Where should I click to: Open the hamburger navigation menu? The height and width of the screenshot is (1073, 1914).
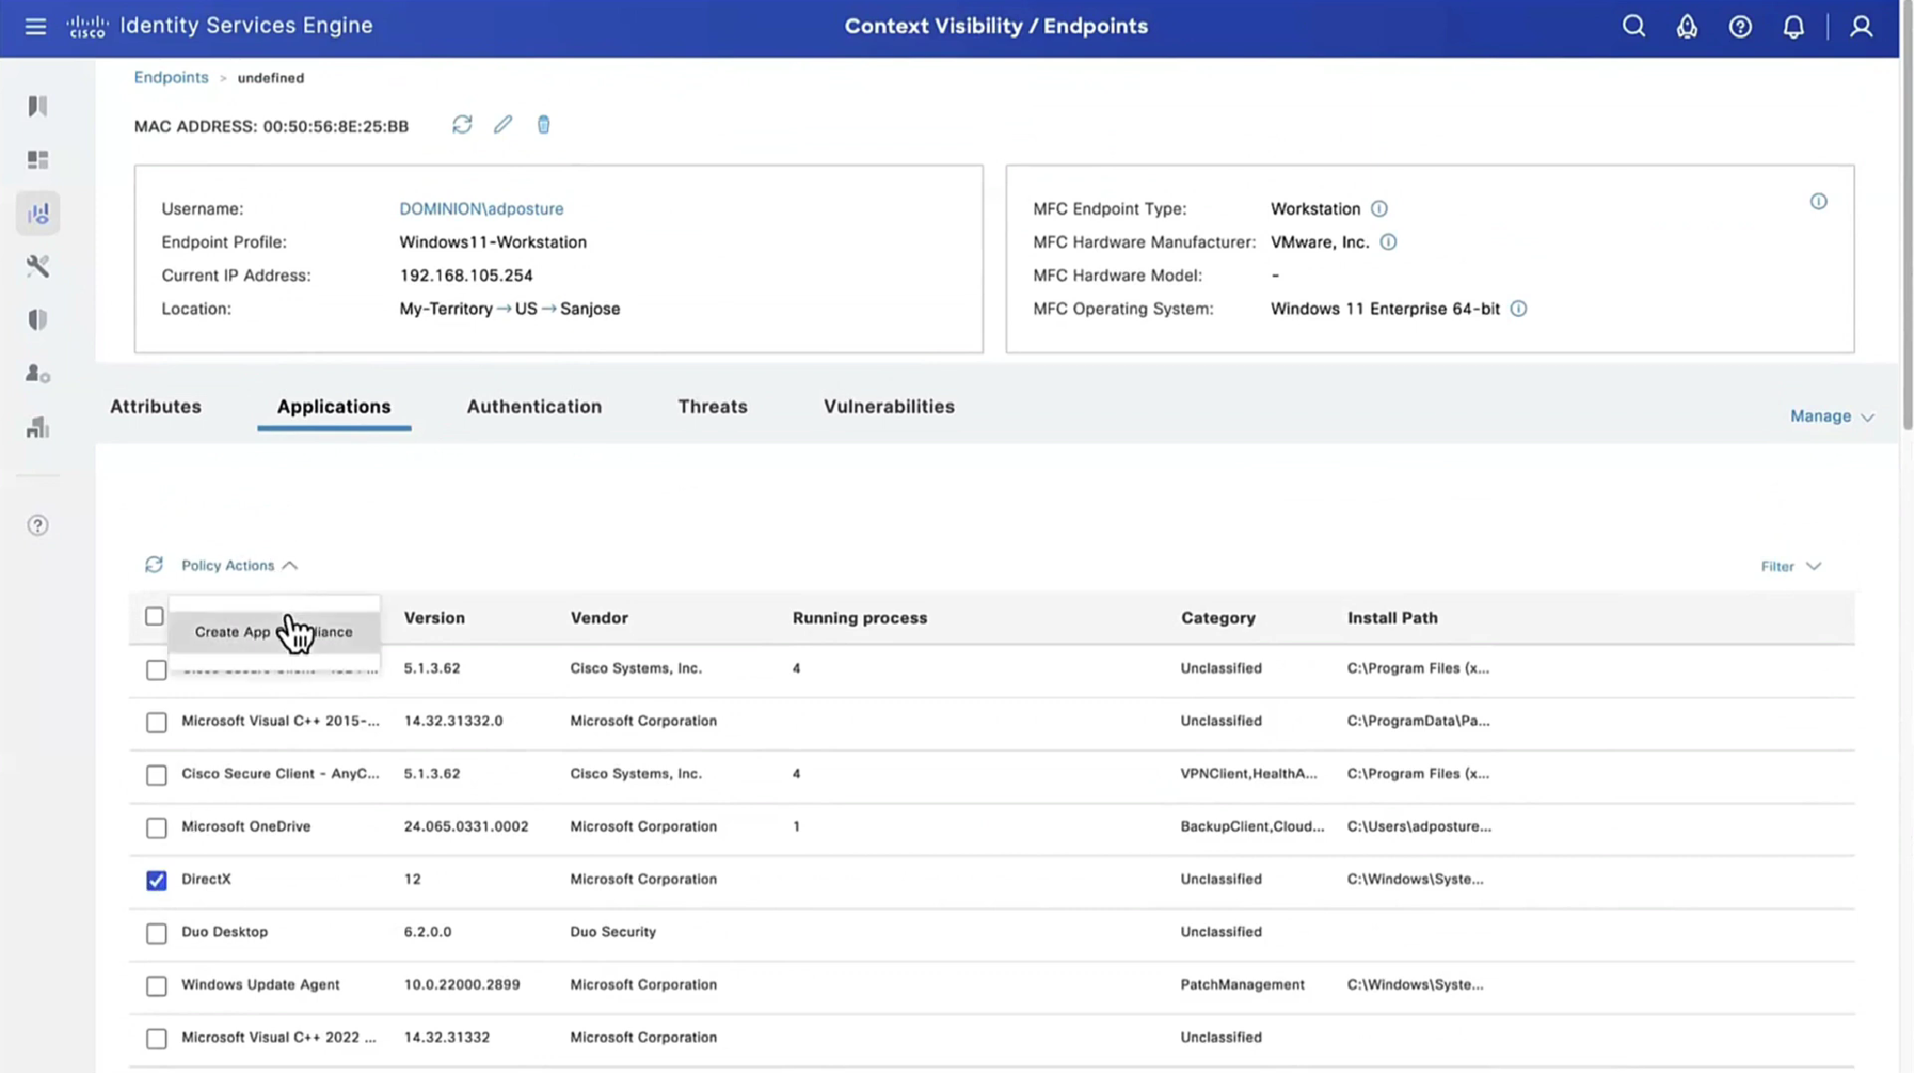(x=36, y=25)
